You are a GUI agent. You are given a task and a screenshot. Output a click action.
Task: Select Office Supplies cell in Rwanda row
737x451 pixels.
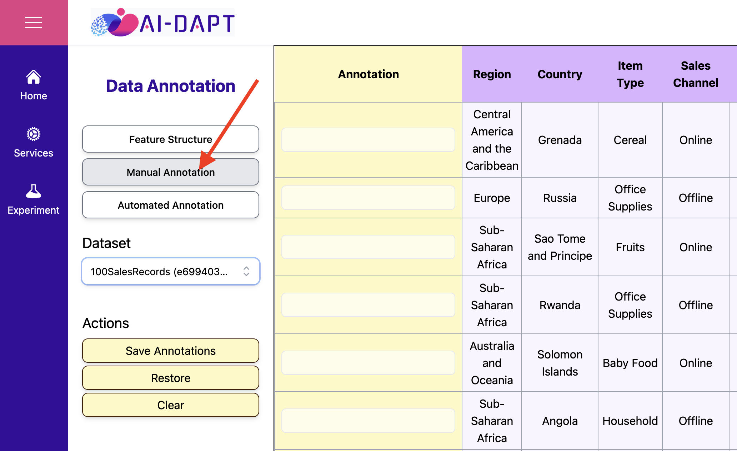click(630, 305)
